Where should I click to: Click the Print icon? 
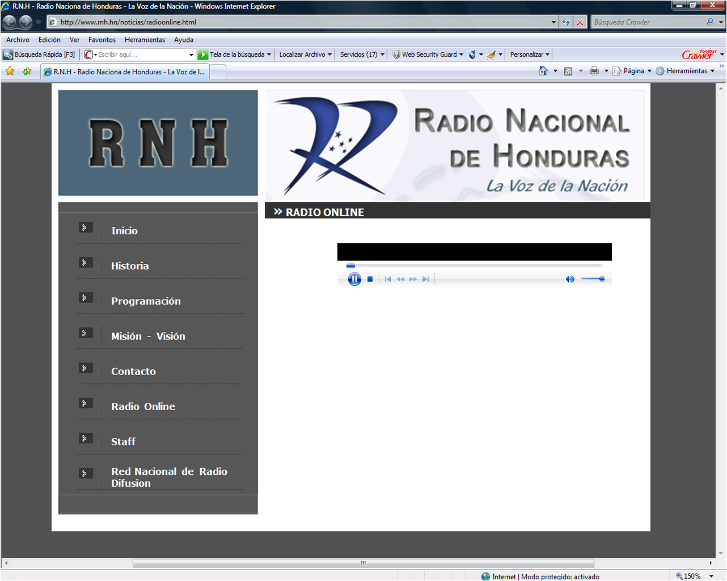[x=594, y=71]
